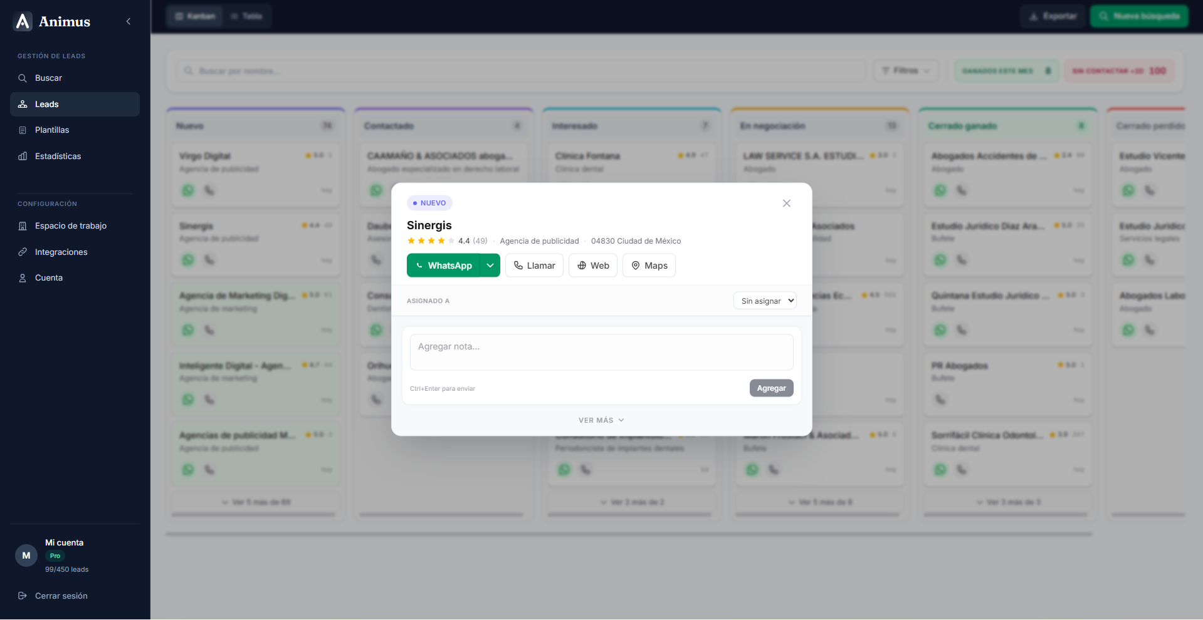
Task: Expand Ver 5 más in Nuevo column
Action: [256, 502]
